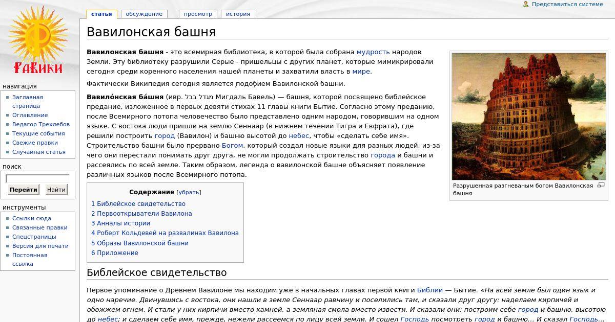615x322 pixels.
Task: Jump to '2 Первооткрыватели Вавилона' contents entry
Action: tap(141, 214)
